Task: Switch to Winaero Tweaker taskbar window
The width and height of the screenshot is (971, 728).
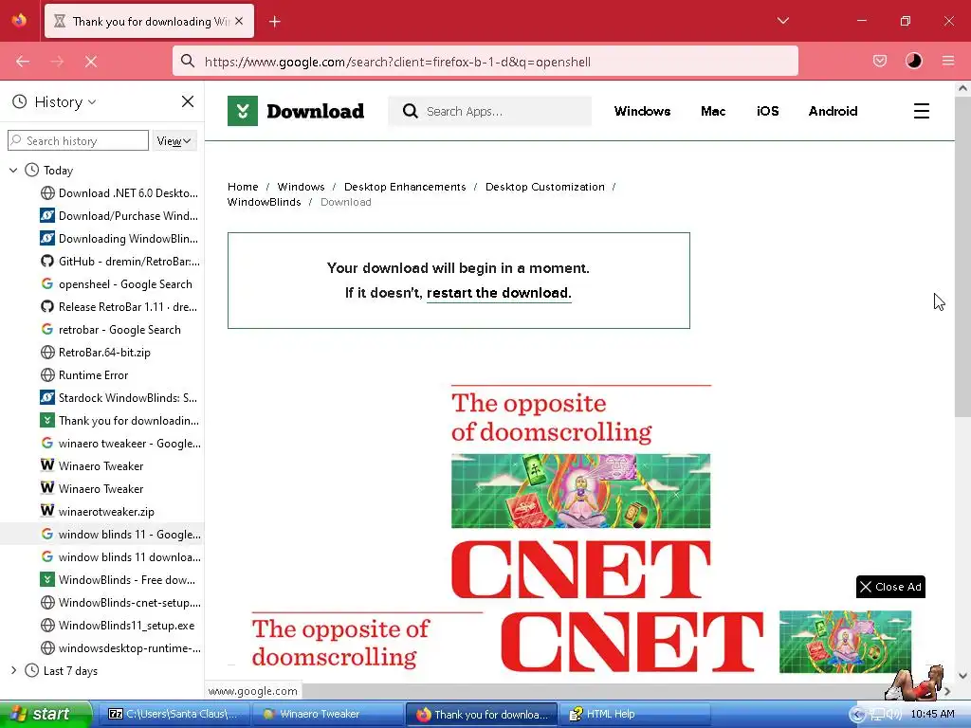Action: pos(328,715)
